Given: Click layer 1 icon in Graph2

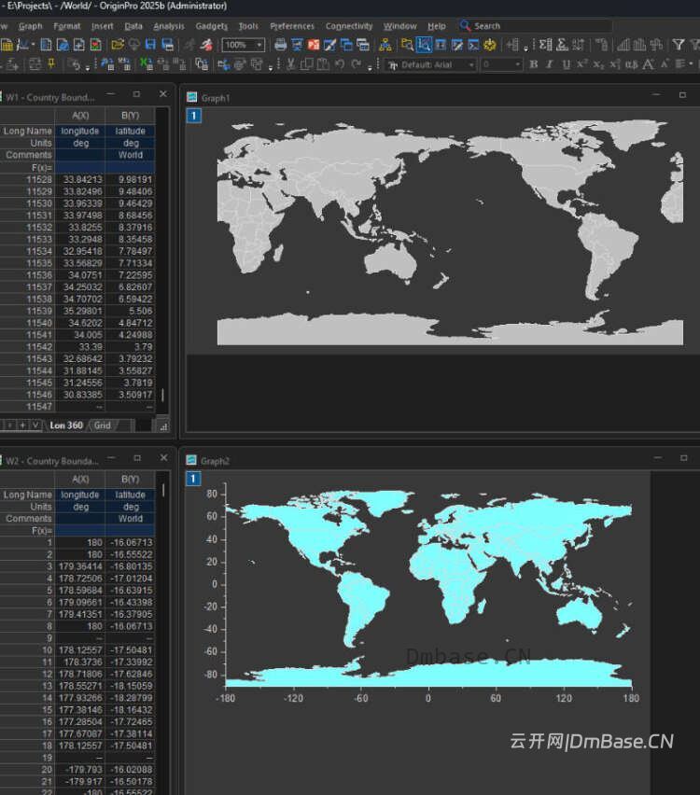Looking at the screenshot, I should pos(193,478).
